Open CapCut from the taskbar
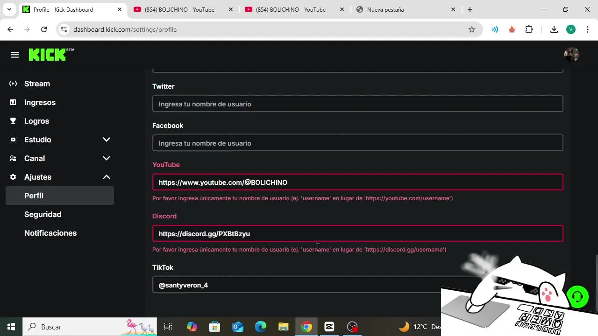Viewport: 598px width, 336px height. (x=329, y=327)
